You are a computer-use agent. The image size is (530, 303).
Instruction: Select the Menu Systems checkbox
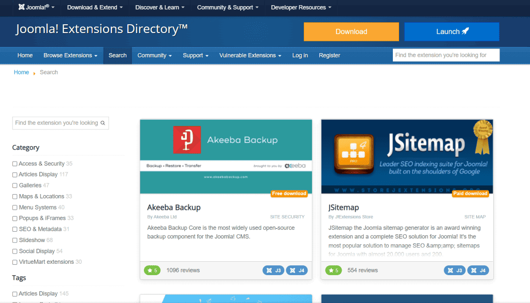[x=14, y=208]
